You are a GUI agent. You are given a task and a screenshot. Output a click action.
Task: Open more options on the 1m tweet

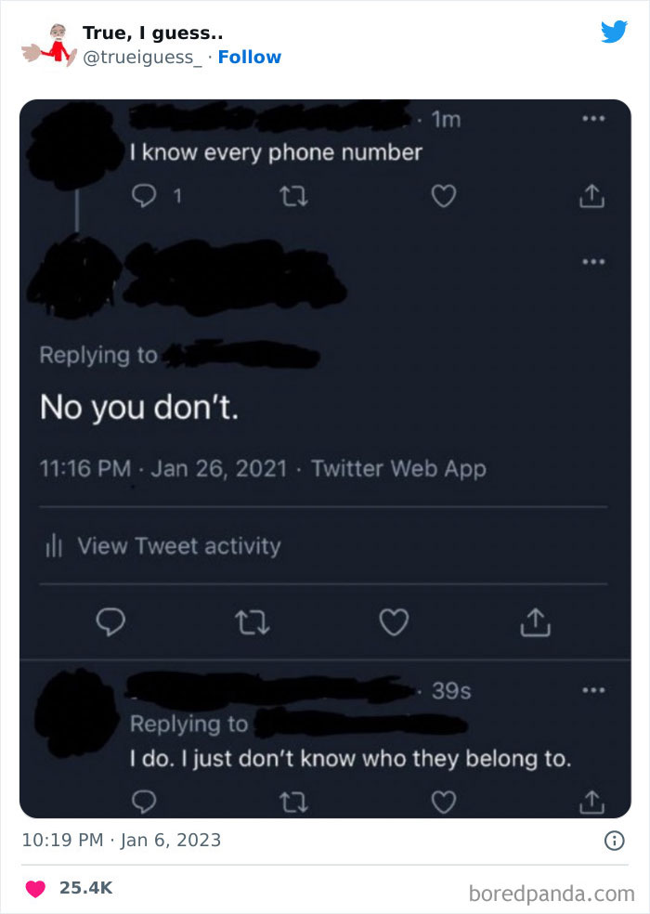click(593, 119)
